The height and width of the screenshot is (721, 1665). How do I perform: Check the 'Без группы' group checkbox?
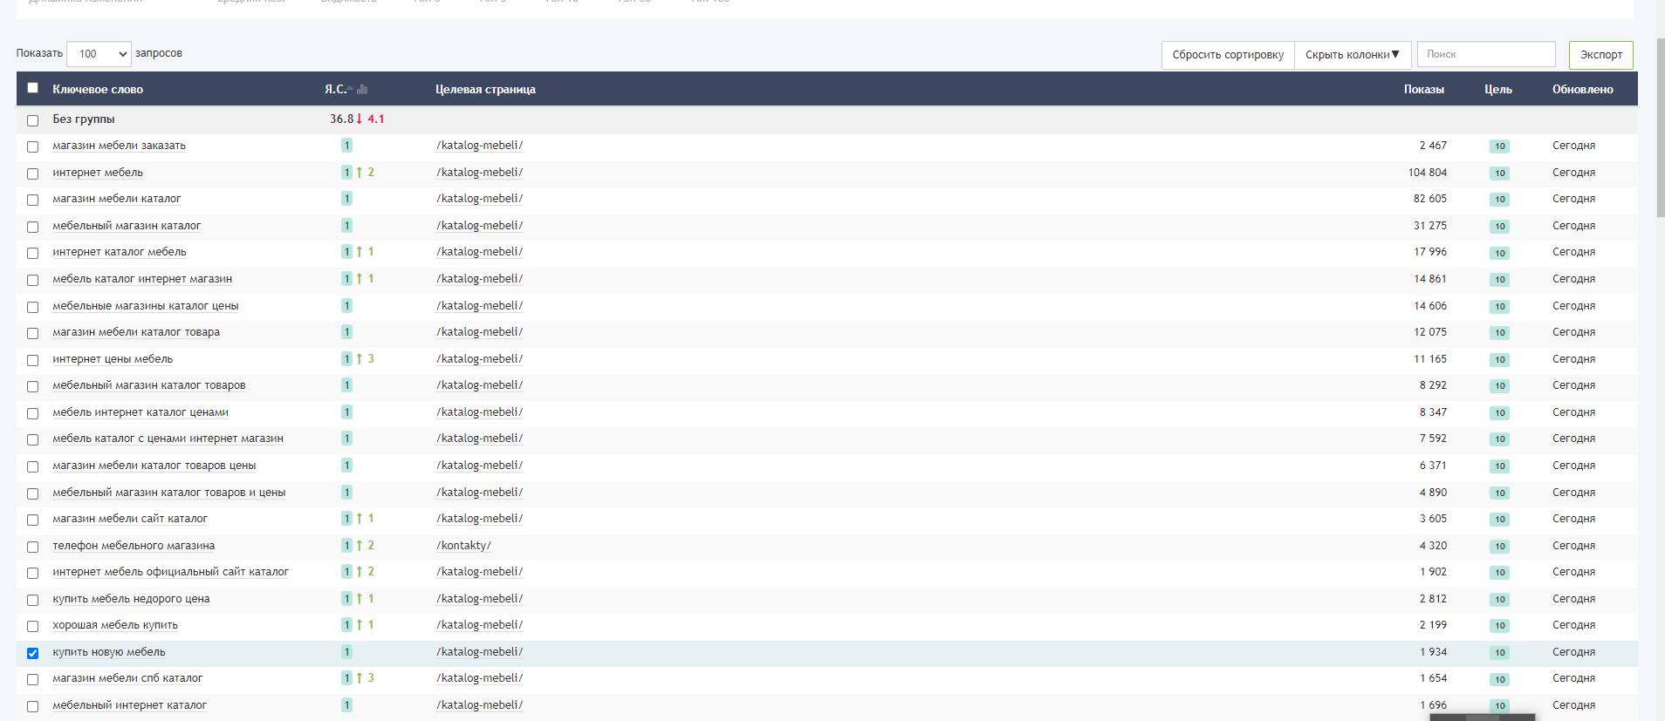point(33,120)
